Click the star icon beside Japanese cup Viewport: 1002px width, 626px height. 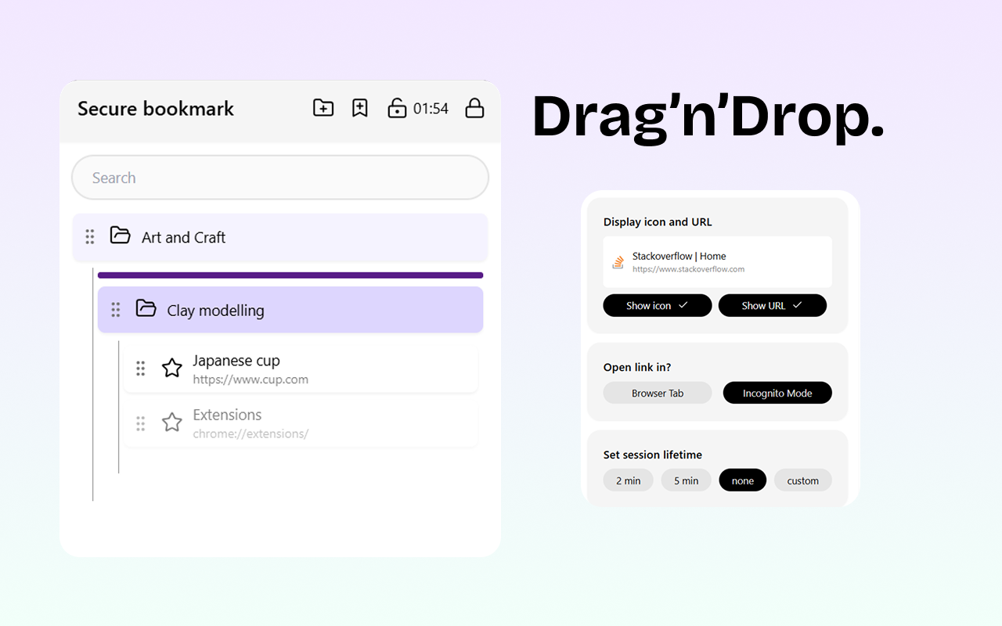171,368
